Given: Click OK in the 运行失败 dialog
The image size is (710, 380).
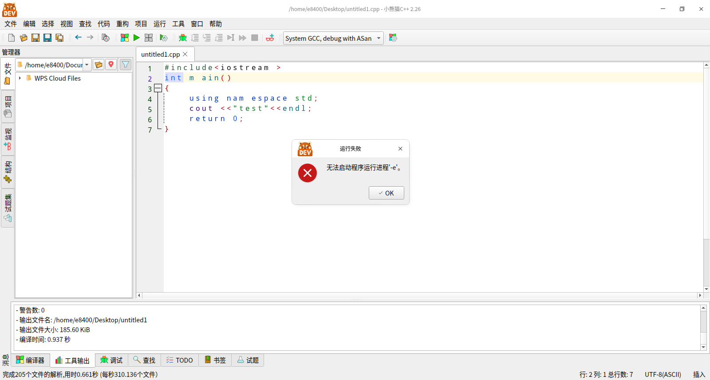Looking at the screenshot, I should tap(386, 193).
